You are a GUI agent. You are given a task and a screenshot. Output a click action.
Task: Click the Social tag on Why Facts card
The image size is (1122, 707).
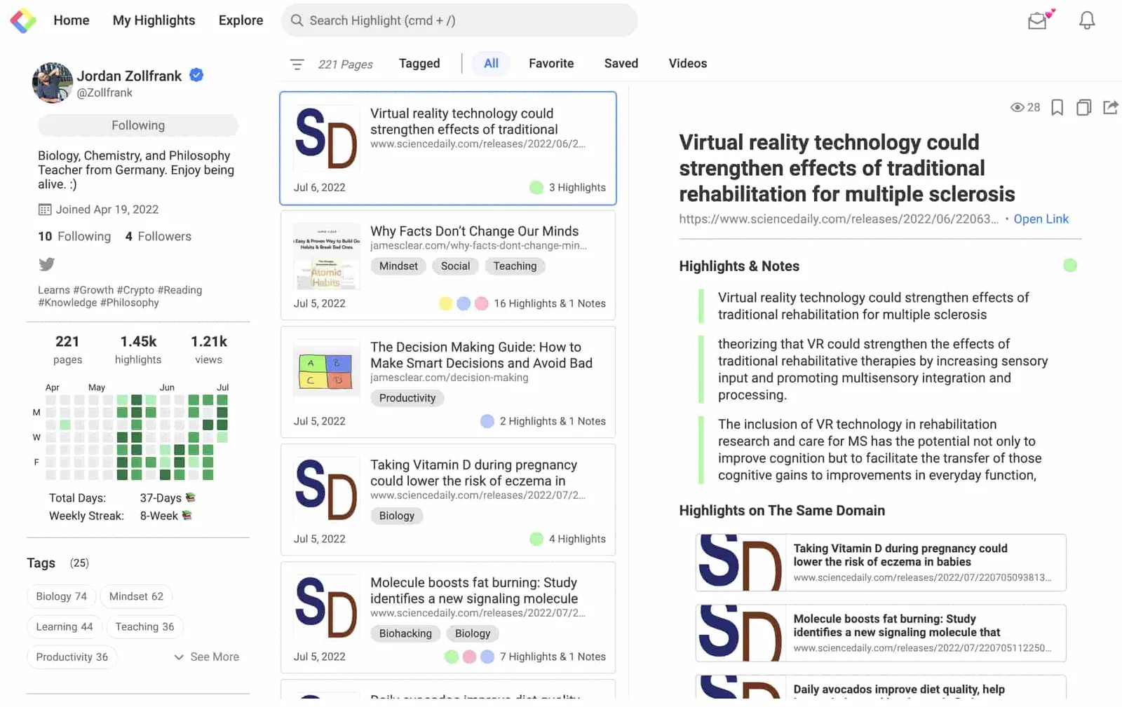455,266
